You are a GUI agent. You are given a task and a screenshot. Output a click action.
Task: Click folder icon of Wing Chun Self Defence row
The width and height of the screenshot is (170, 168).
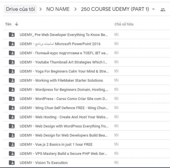(12, 108)
